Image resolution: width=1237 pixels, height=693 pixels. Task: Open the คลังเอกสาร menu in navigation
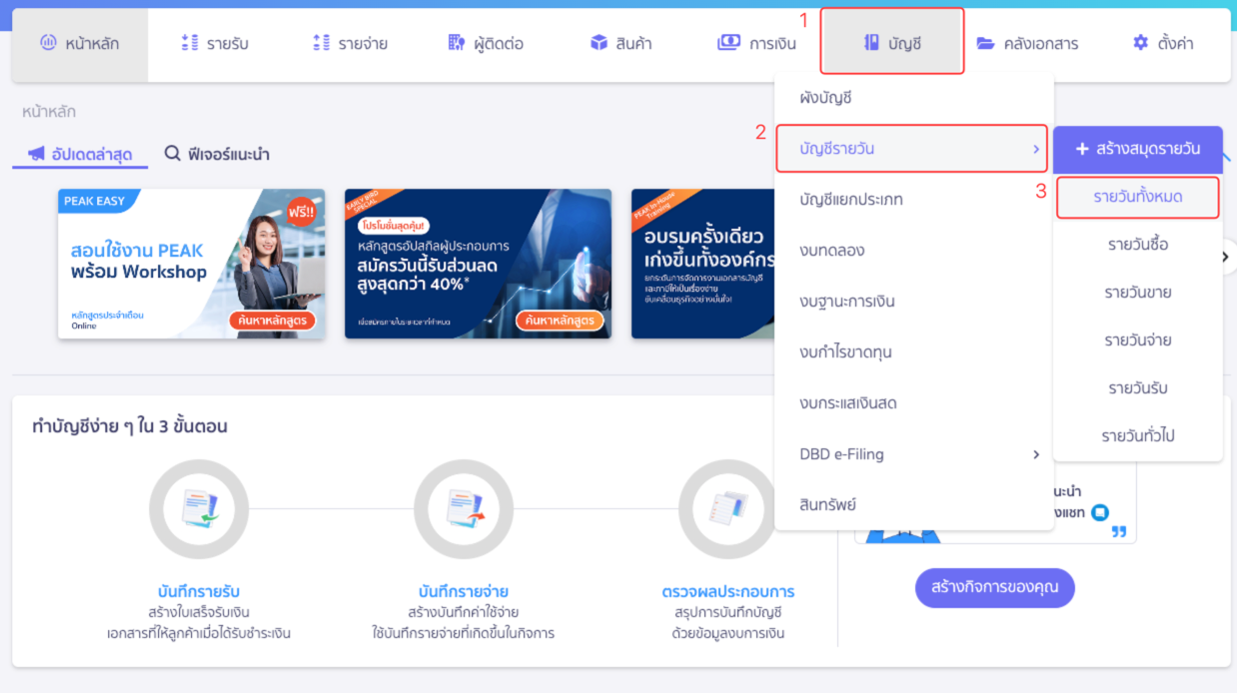(1027, 44)
